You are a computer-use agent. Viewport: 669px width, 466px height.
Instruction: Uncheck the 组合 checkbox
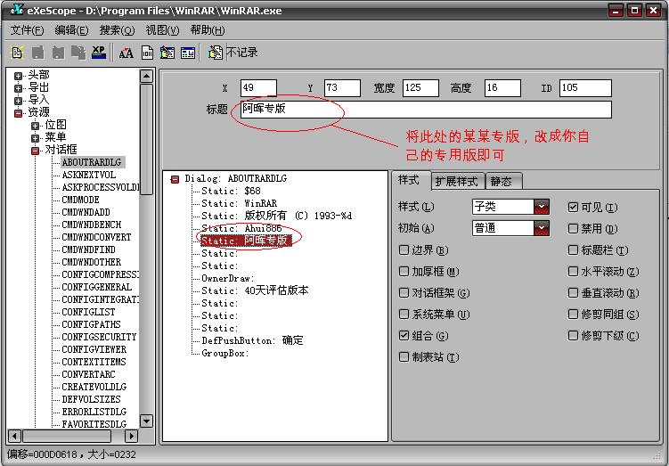(x=404, y=335)
